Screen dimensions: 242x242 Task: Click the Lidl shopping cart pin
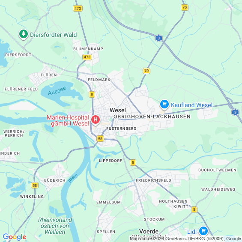click(x=203, y=231)
